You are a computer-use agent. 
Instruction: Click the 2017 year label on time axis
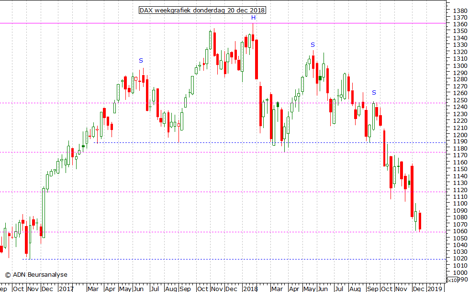click(x=66, y=289)
